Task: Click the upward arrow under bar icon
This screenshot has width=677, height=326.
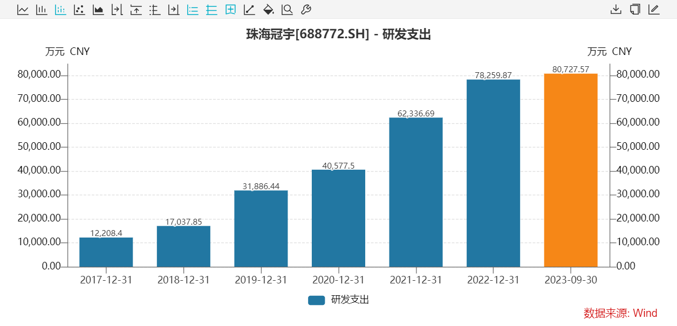Action: (136, 10)
